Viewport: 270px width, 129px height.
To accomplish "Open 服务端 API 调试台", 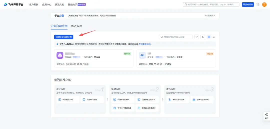I will (x=147, y=108).
